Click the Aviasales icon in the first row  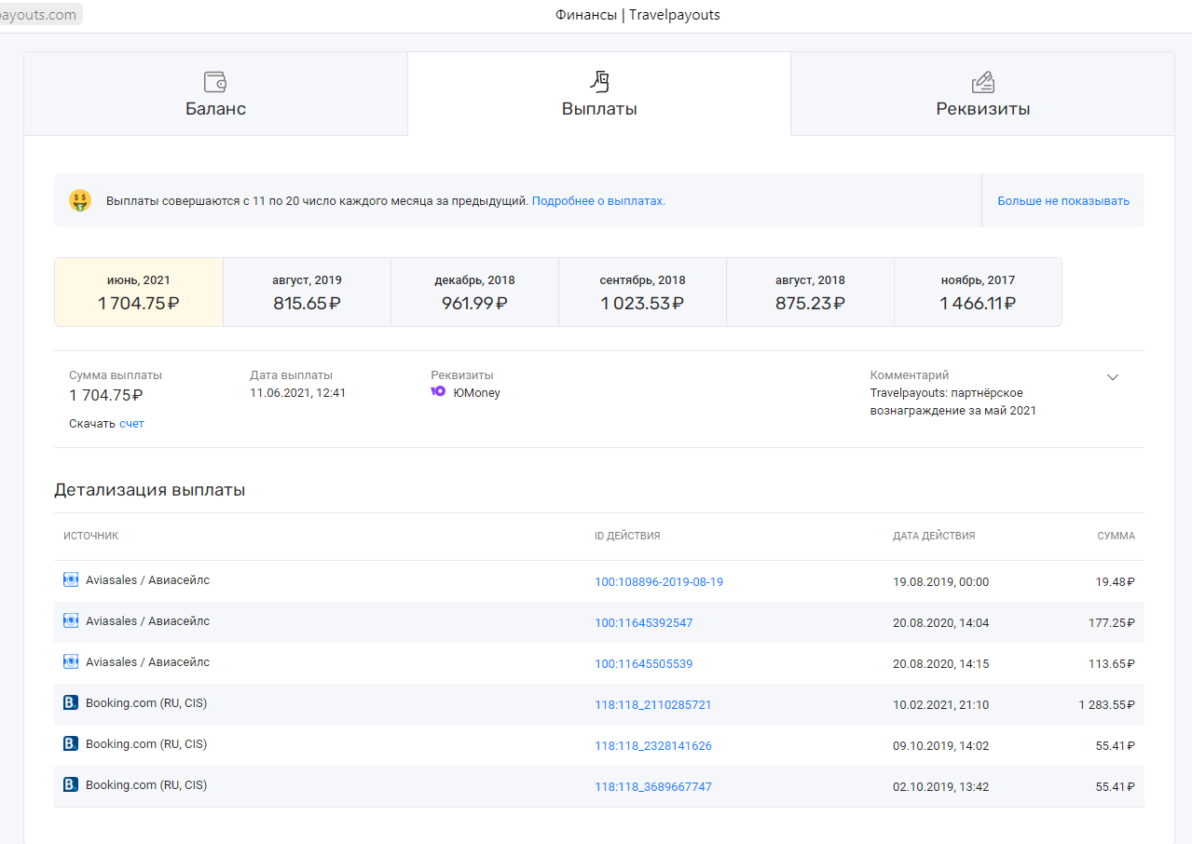pyautogui.click(x=71, y=580)
